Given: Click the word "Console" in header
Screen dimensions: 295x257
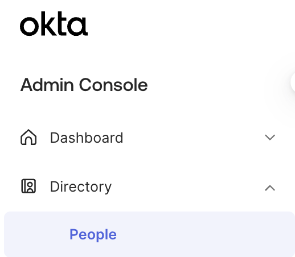Looking at the screenshot, I should (x=113, y=85).
